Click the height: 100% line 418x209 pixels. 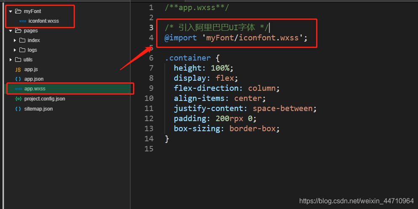pos(204,68)
